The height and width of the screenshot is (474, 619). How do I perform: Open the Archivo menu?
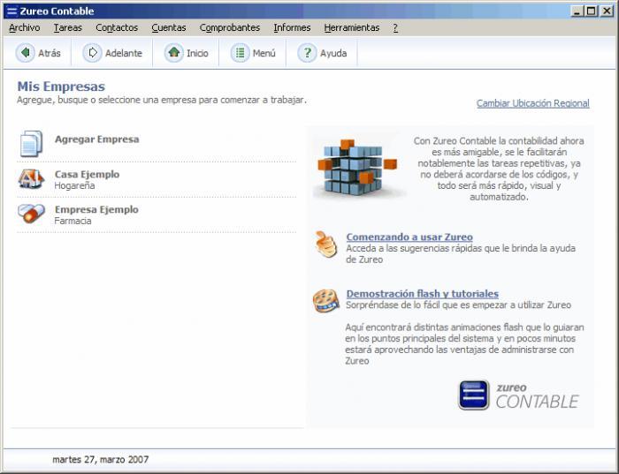pos(25,28)
